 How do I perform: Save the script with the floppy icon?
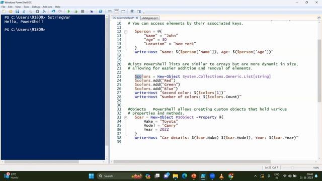(x=17, y=12)
